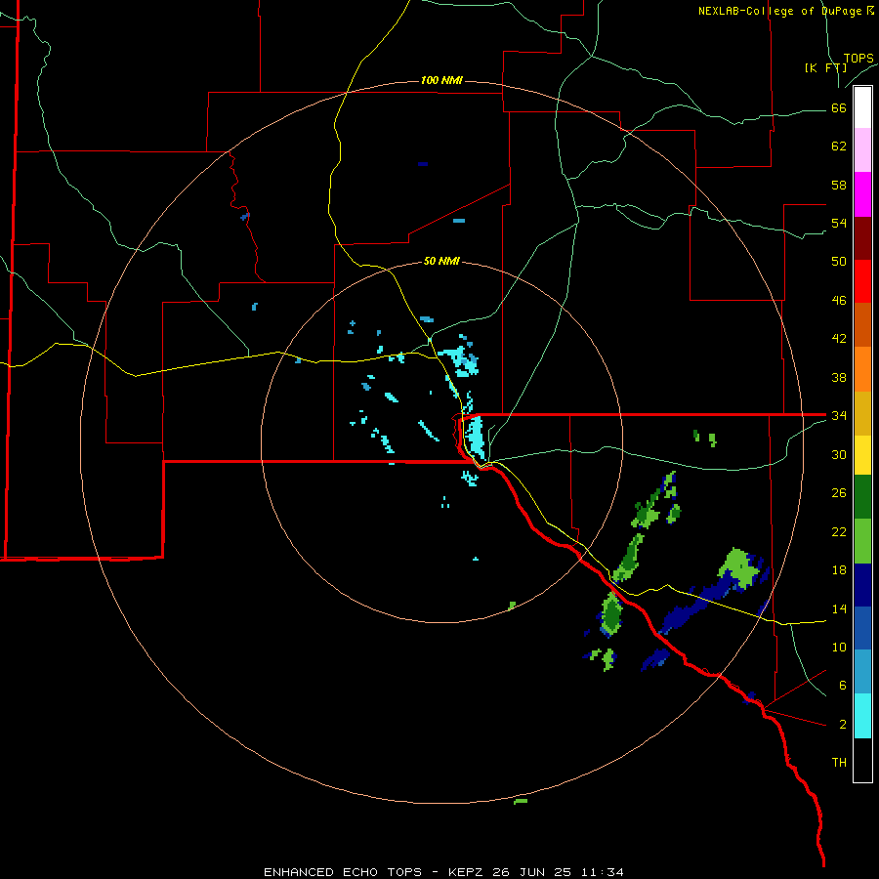The width and height of the screenshot is (879, 879).
Task: Pick the dark green legend swatch
Action: [862, 497]
